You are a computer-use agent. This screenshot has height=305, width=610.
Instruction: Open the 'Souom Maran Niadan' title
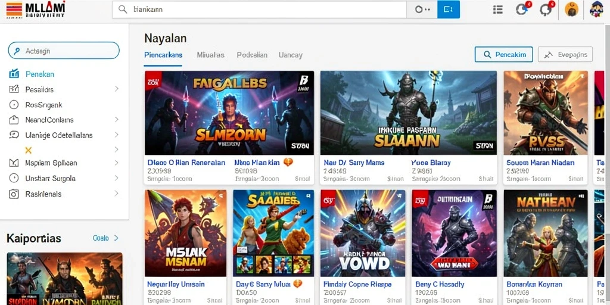click(540, 163)
